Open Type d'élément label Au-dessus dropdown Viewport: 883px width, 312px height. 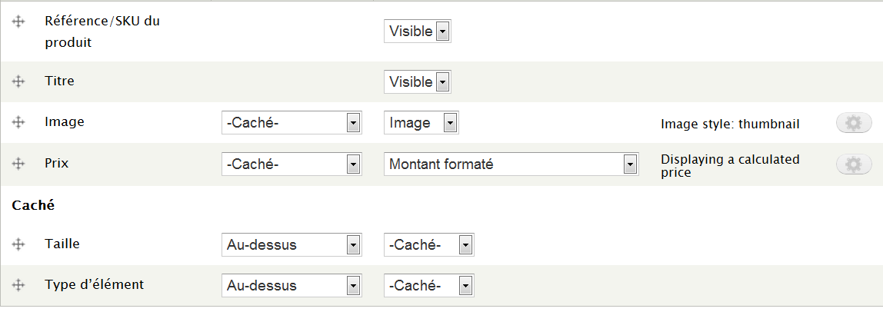(291, 286)
